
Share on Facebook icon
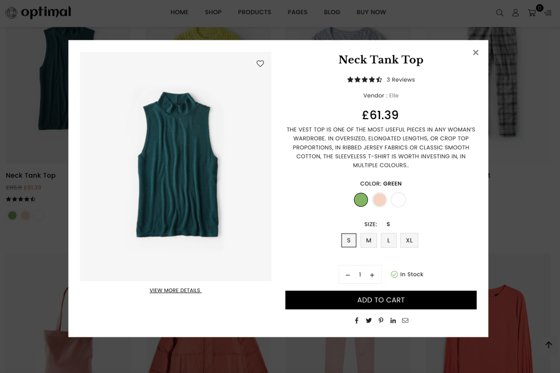click(356, 320)
